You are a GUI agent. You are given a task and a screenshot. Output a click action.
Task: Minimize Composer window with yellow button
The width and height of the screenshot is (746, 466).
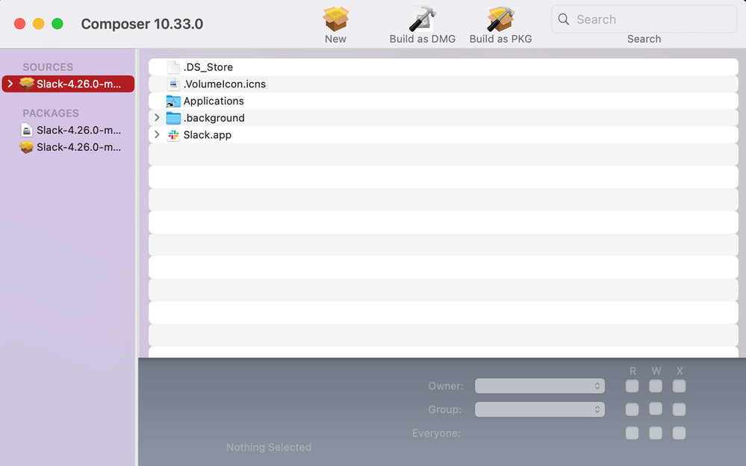39,24
